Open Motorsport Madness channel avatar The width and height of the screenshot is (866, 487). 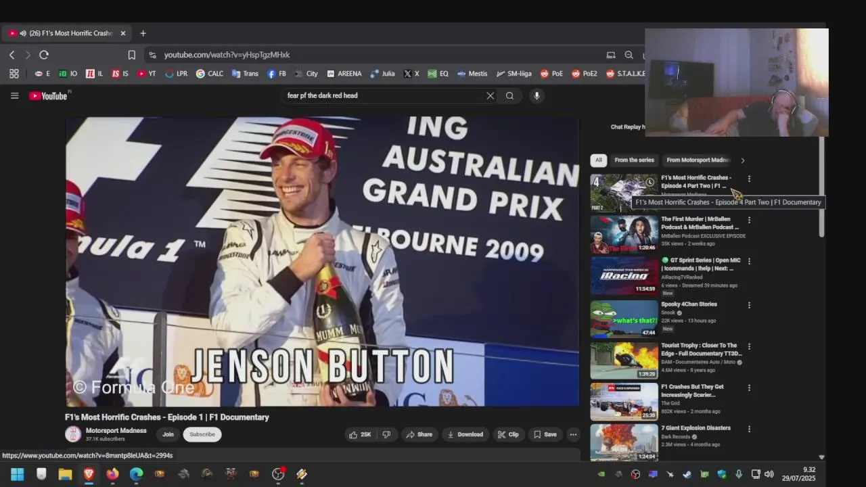click(x=73, y=434)
